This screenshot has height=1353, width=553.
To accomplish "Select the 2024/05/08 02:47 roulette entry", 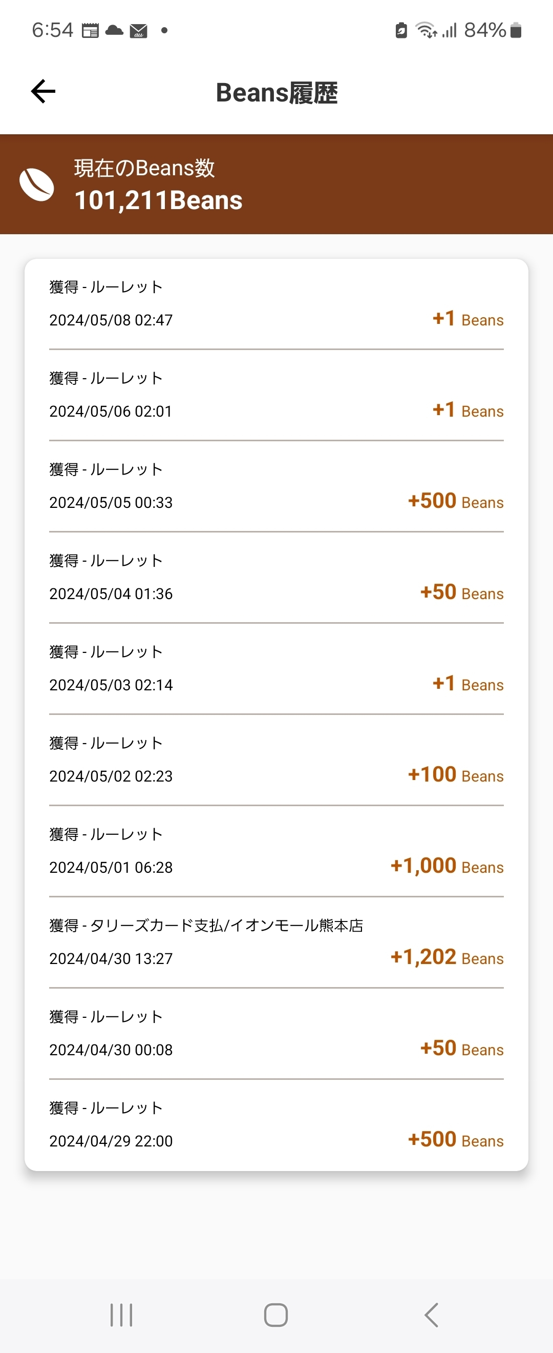I will coord(276,304).
